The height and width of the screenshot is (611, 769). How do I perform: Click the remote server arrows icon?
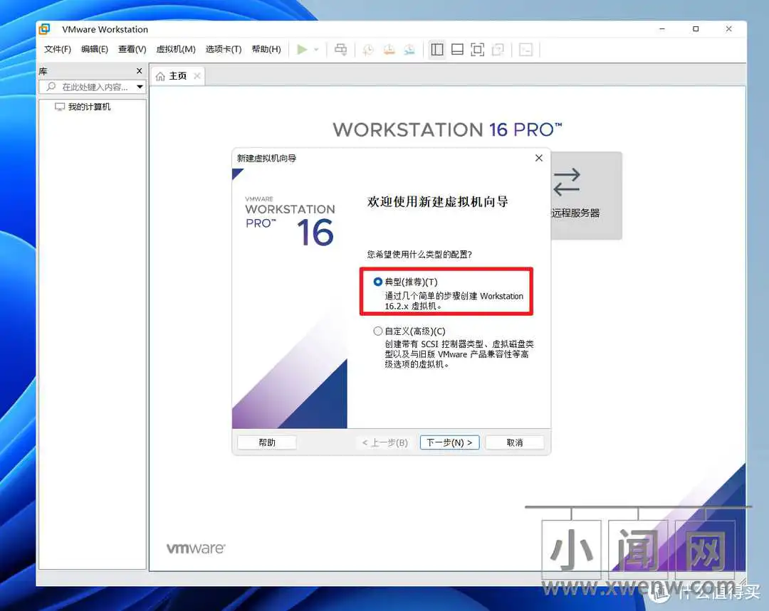(x=567, y=182)
